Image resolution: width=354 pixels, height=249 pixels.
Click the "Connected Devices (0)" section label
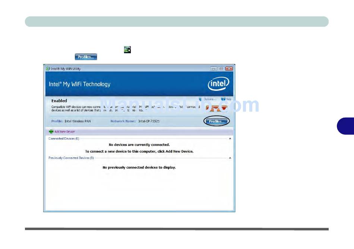[64, 138]
